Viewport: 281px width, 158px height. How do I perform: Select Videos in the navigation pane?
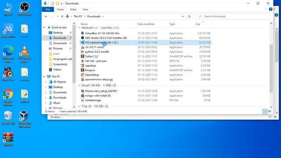click(57, 69)
